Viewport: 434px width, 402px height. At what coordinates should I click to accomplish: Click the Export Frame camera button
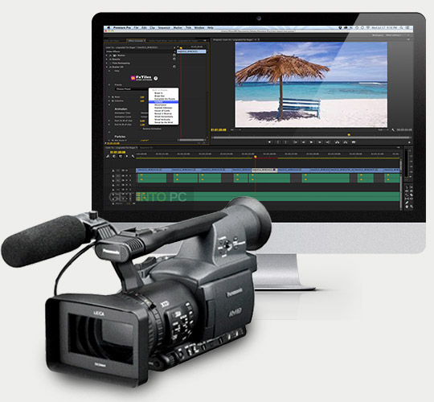click(354, 142)
